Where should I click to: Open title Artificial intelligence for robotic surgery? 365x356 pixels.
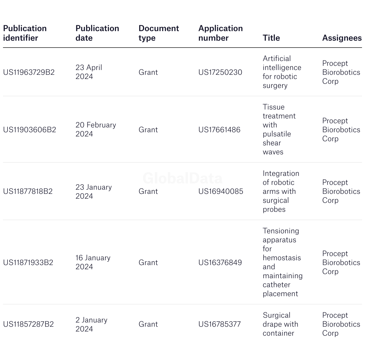(282, 72)
